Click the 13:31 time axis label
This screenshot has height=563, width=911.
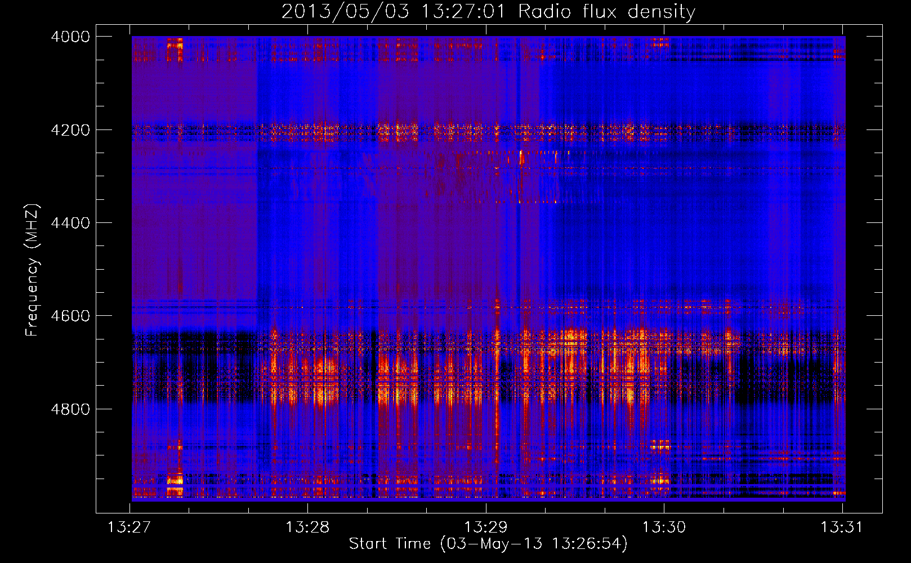point(842,528)
